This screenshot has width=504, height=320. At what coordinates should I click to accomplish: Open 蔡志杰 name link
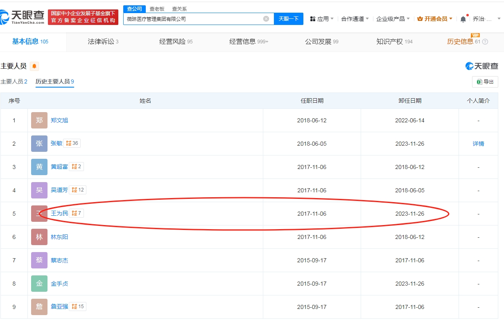coord(59,260)
